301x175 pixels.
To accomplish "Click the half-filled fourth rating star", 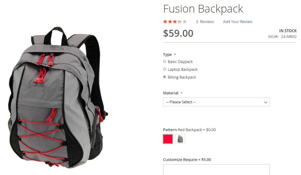I will tap(180, 22).
